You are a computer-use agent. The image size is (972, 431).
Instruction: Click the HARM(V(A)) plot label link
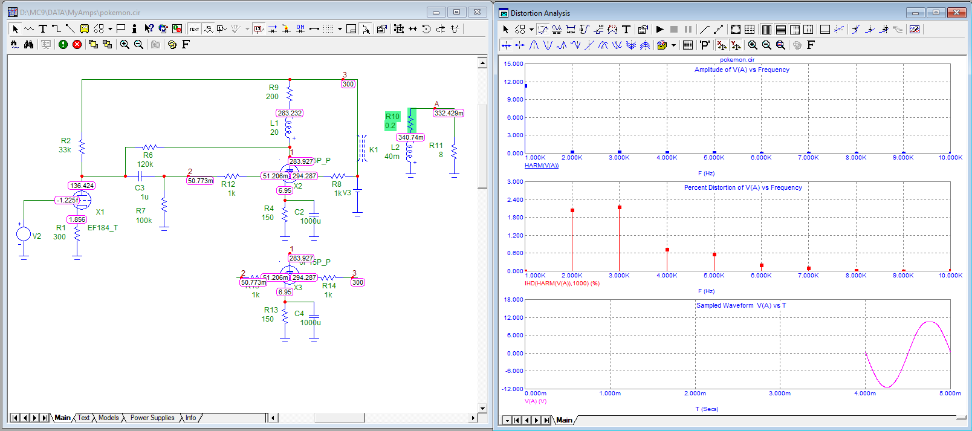tap(541, 166)
